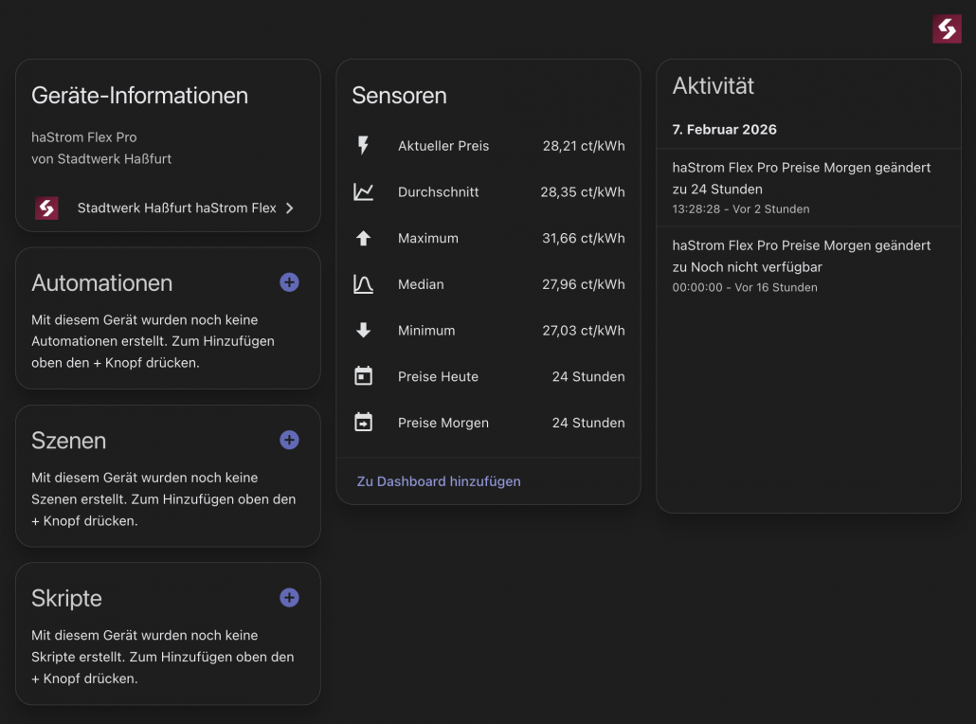
Task: Open the Aktueller Preis sensor value 28,21 ct/kWh
Action: [x=583, y=146]
